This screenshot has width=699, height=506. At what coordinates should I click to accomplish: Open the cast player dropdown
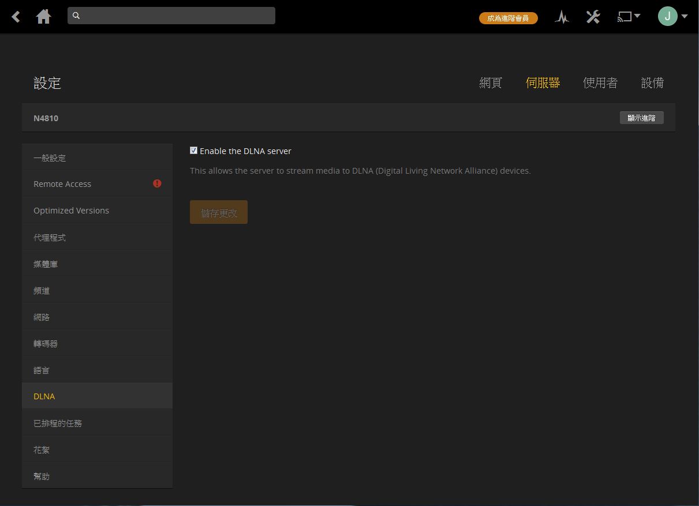(x=629, y=17)
